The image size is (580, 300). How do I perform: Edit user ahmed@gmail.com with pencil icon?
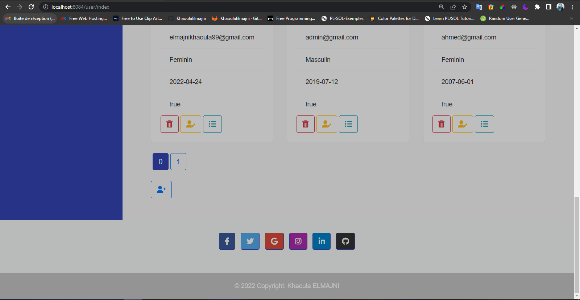pos(463,124)
